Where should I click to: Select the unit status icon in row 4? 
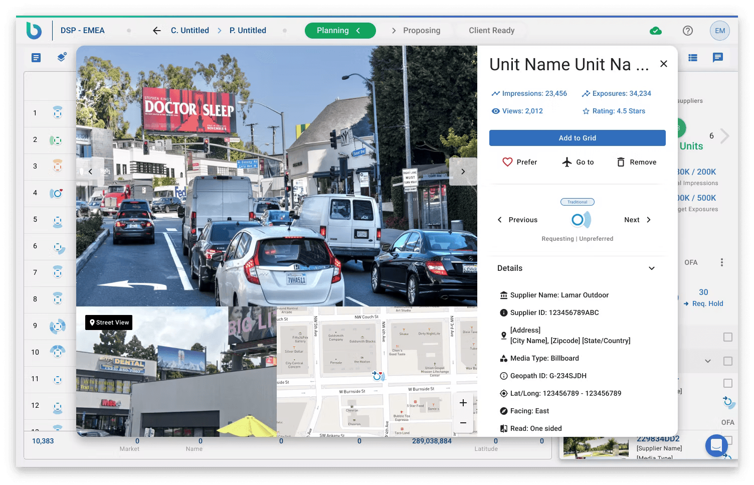point(56,193)
